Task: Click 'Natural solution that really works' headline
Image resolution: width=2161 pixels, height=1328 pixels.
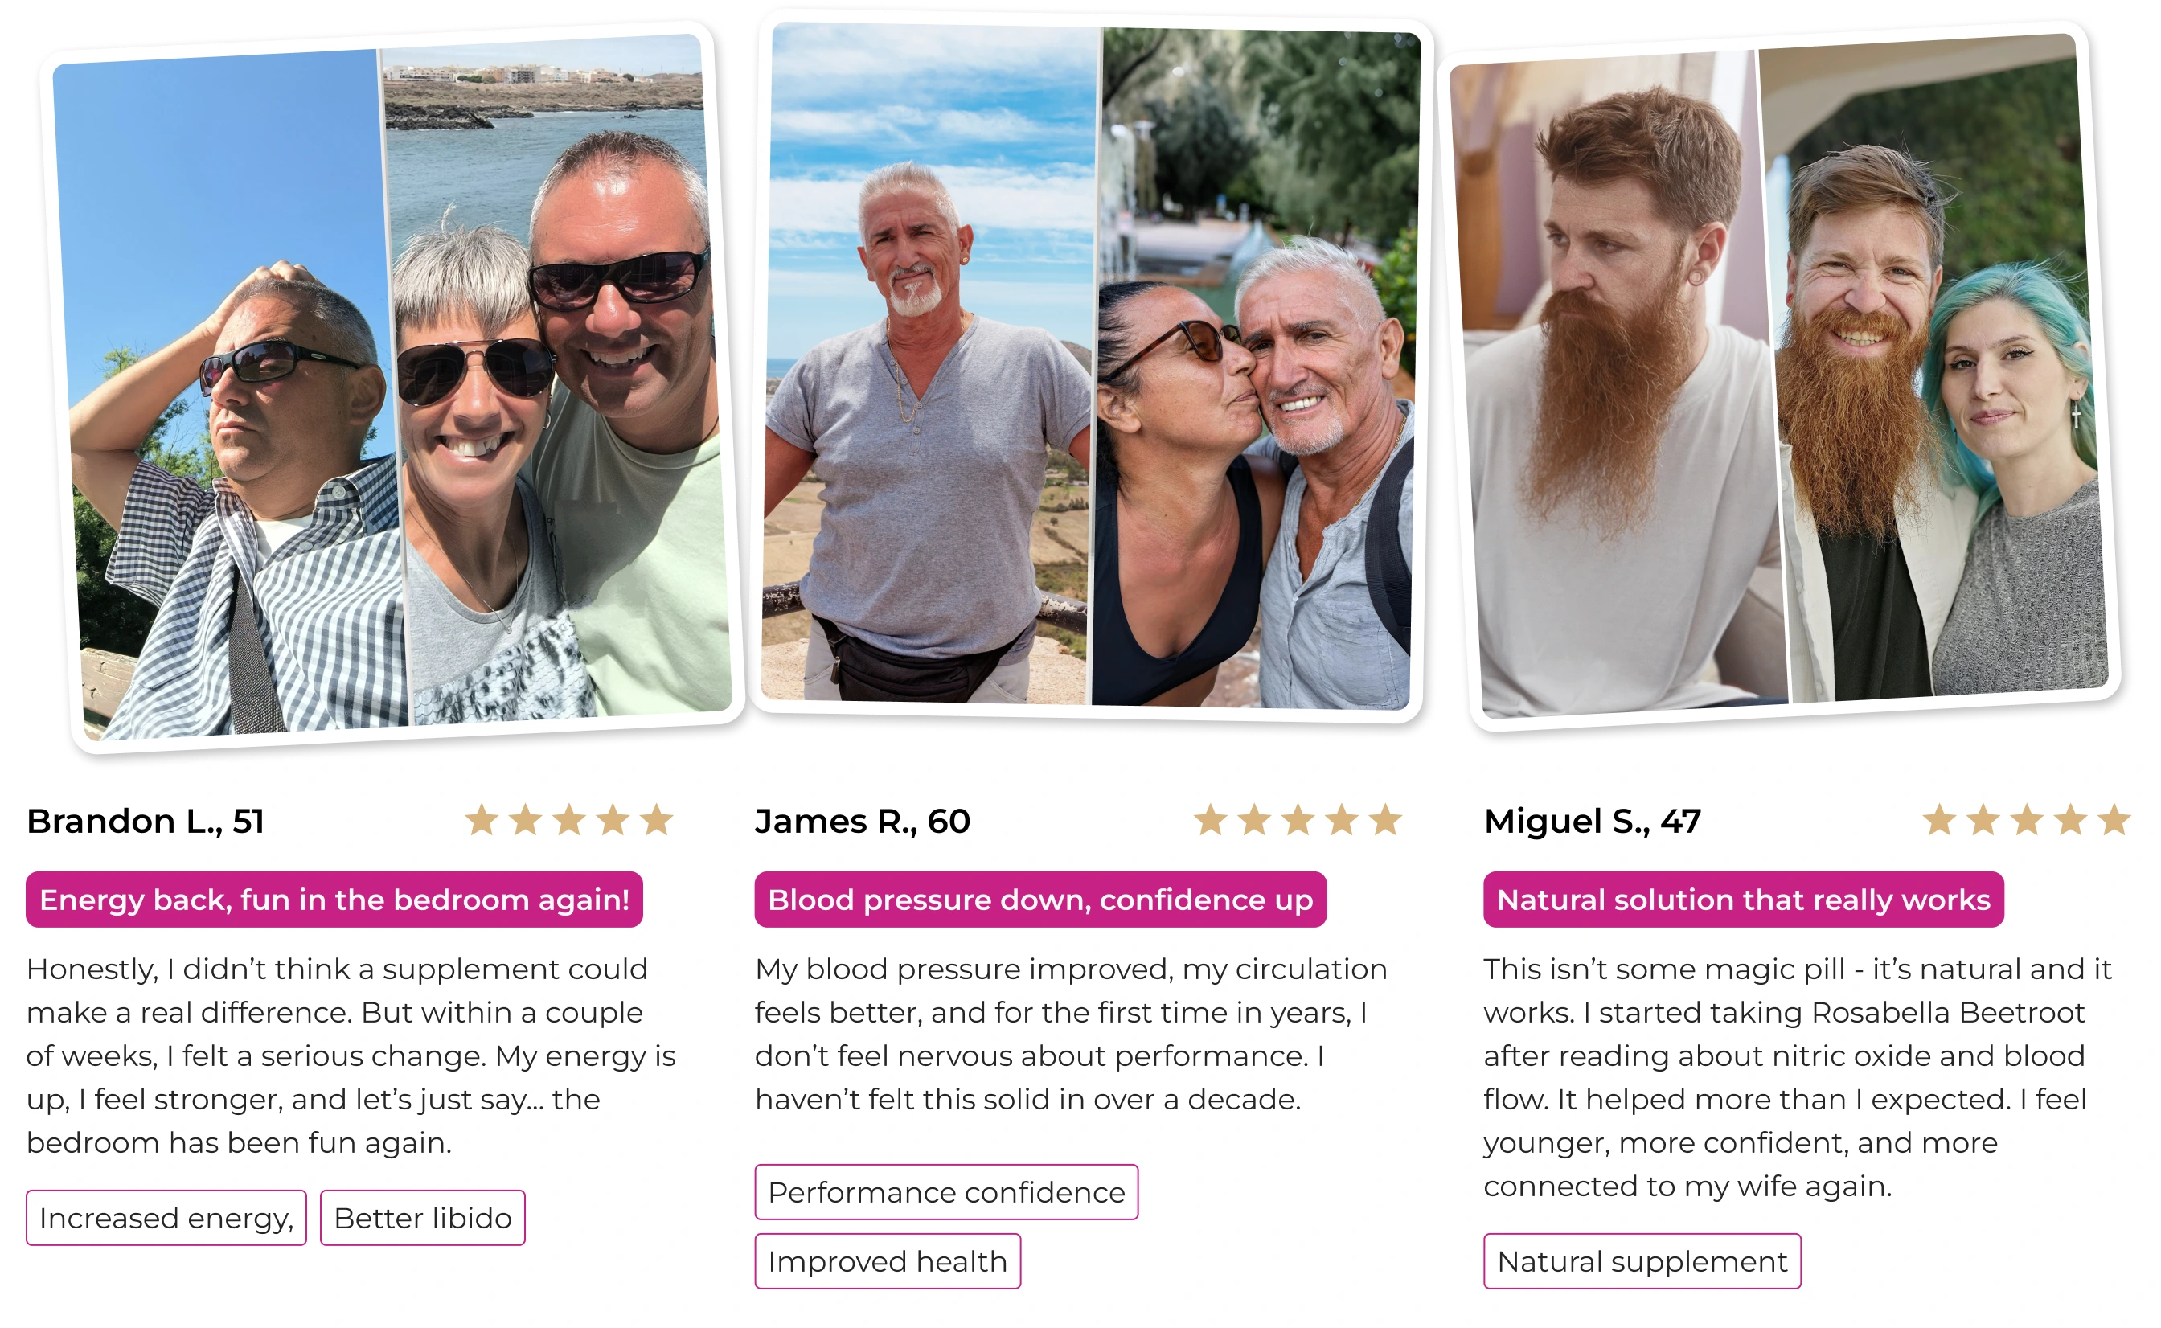Action: point(1744,900)
